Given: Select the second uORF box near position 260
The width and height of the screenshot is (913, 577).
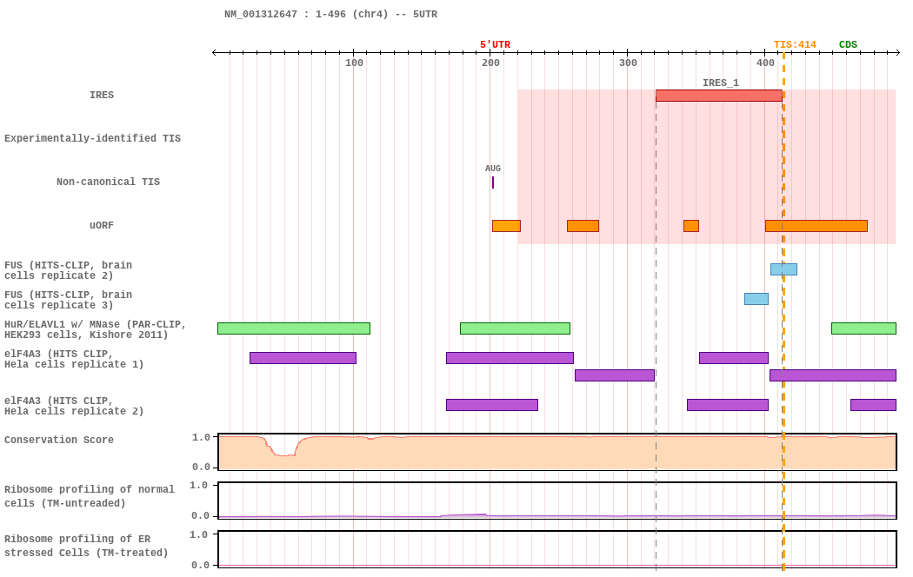Looking at the screenshot, I should coord(583,226).
